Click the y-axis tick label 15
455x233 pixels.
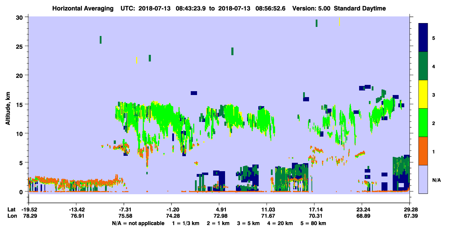tap(20, 104)
